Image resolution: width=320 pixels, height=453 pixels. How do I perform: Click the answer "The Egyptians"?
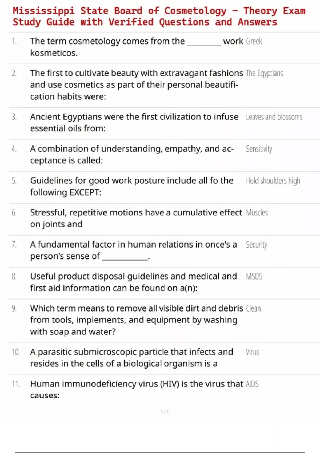click(264, 73)
